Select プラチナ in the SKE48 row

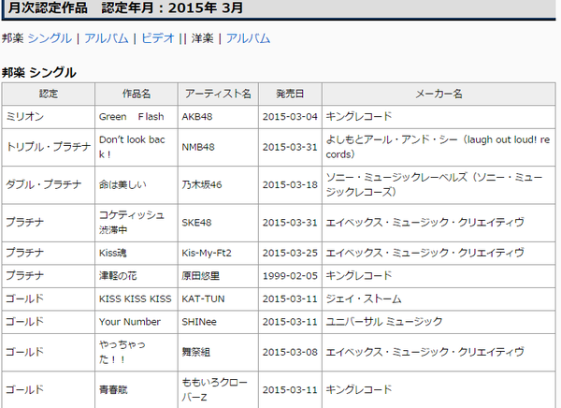[49, 223]
